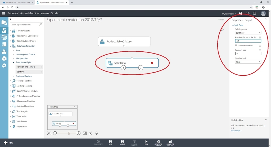Click SET UP WEB SERVICE button
This screenshot has height=147, width=271.
pos(158,143)
